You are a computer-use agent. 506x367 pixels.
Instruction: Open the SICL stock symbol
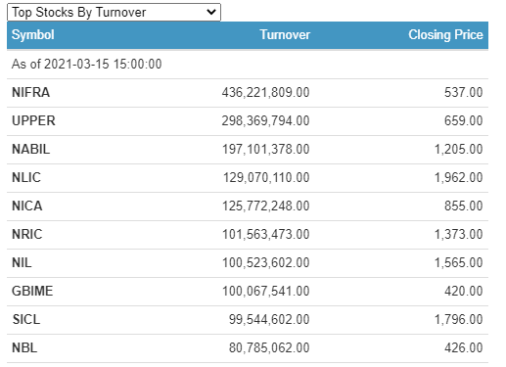click(x=26, y=319)
